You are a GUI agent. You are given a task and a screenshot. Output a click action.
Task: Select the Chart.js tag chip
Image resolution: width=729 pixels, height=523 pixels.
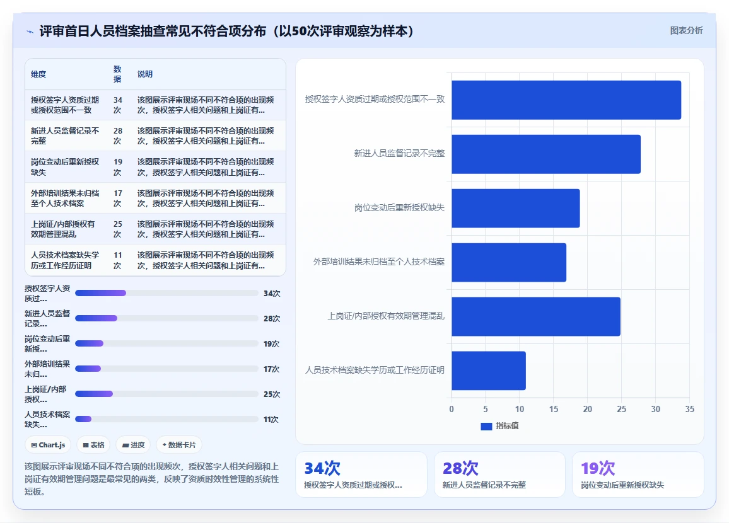[x=48, y=445]
